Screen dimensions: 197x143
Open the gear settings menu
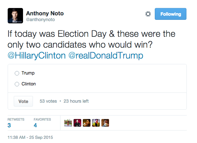click(x=148, y=14)
